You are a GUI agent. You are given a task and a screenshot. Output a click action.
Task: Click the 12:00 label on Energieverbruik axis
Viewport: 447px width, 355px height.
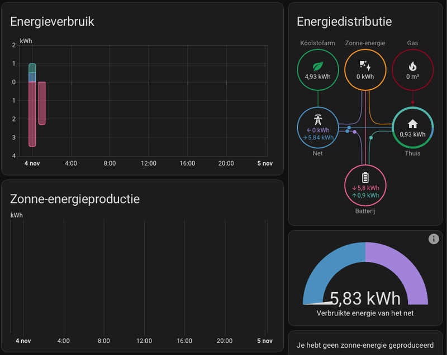click(x=149, y=163)
